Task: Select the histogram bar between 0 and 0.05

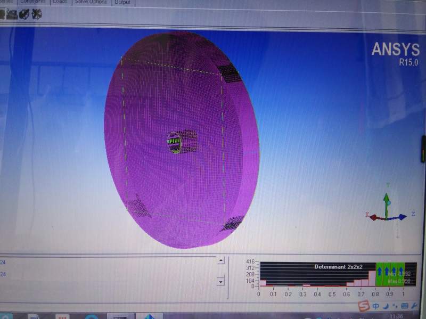Action: (x=263, y=283)
